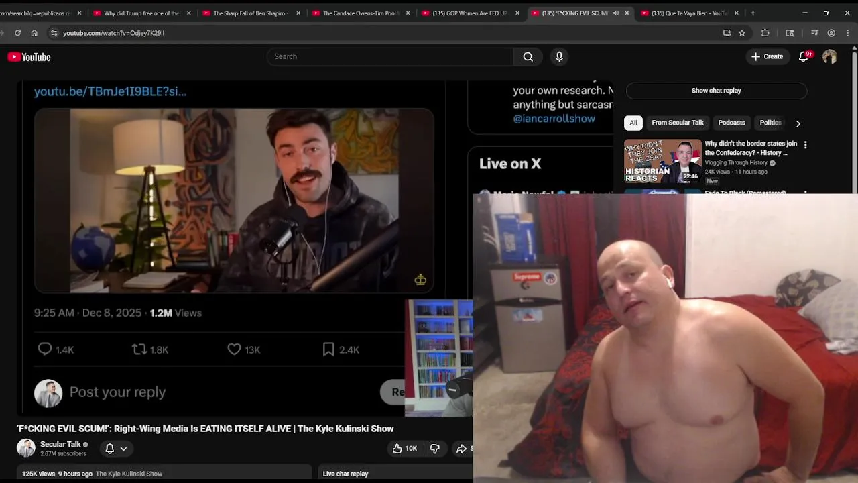Open the browser extensions puzzle icon
The width and height of the screenshot is (858, 483).
pyautogui.click(x=765, y=33)
